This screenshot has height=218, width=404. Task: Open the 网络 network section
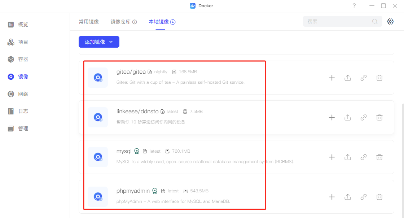click(x=18, y=94)
